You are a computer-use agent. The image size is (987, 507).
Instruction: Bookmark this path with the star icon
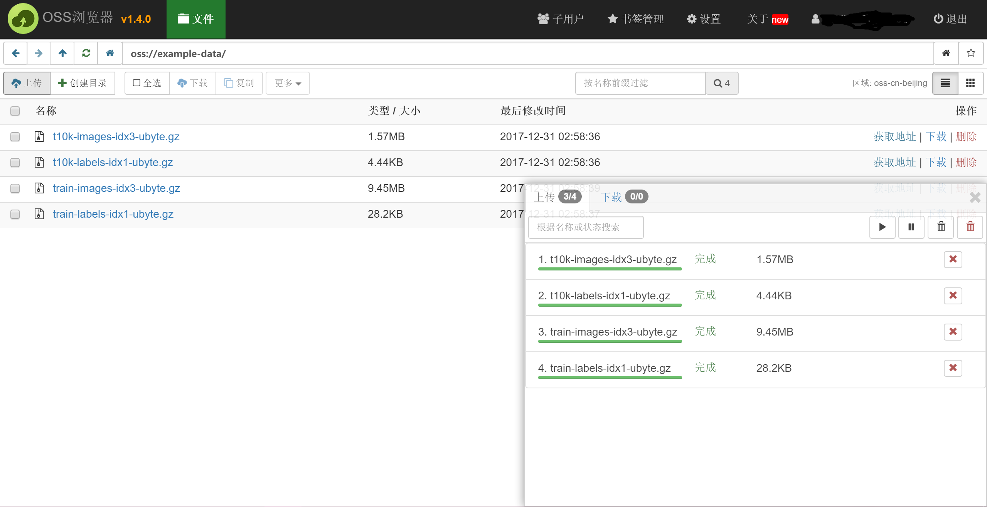tap(971, 53)
